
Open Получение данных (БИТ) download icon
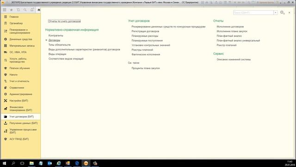click(6, 123)
